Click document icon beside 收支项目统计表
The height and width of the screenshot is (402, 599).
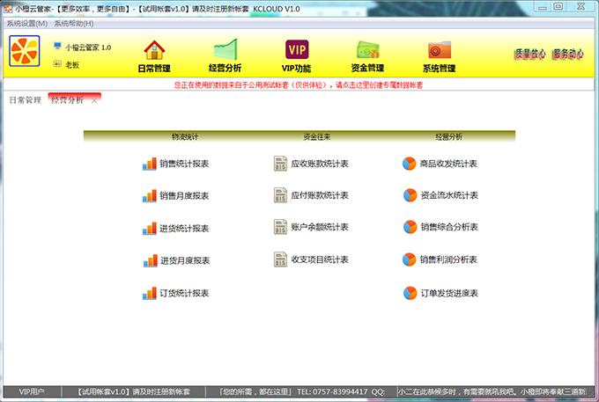pos(280,259)
